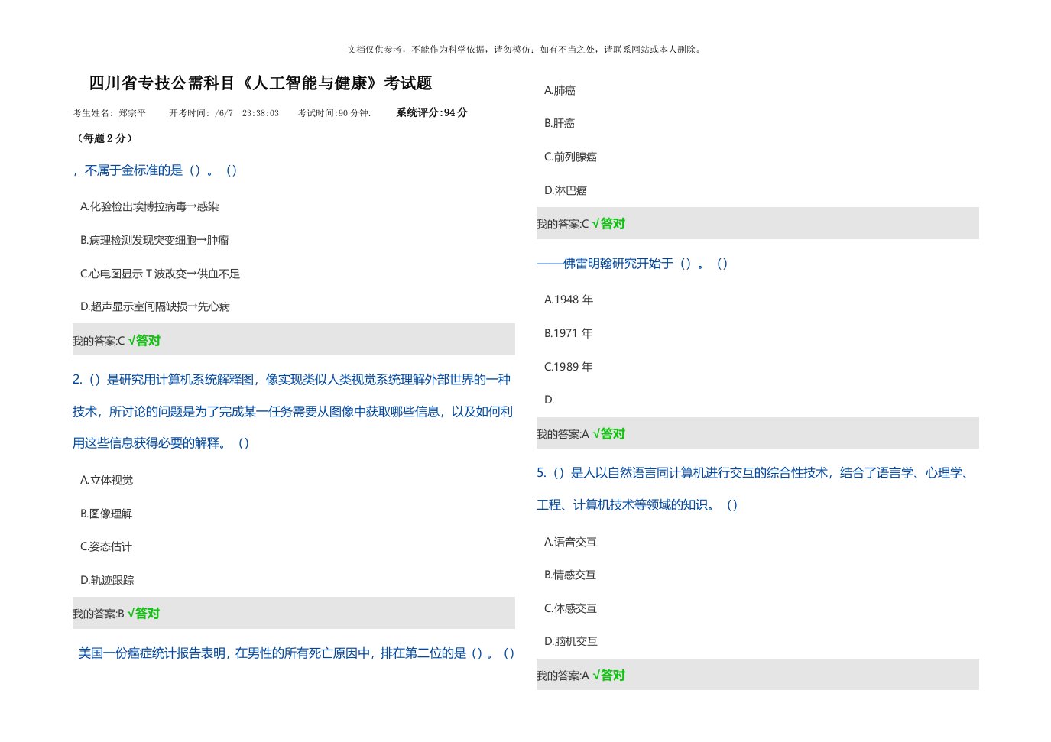Click question 5 about 自然语言同计算机进行交互

(x=754, y=489)
